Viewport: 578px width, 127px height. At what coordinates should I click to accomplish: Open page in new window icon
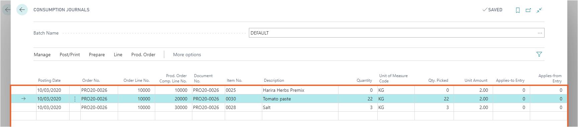click(528, 10)
